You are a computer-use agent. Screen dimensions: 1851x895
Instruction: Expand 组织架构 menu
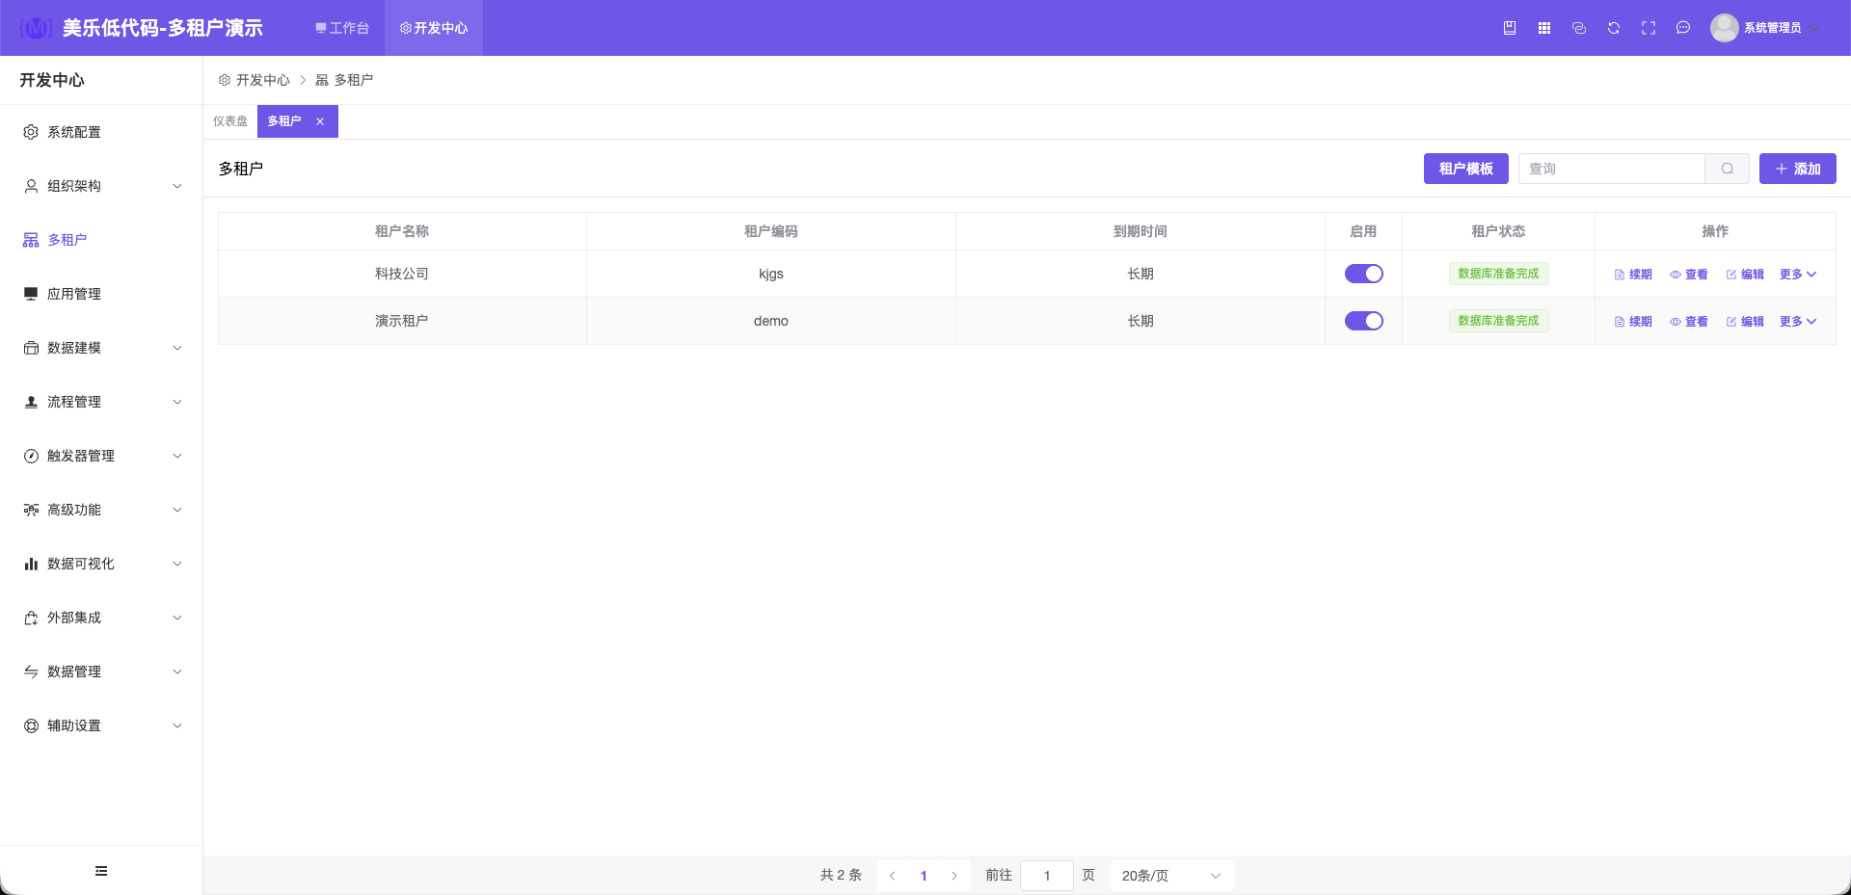tap(101, 186)
